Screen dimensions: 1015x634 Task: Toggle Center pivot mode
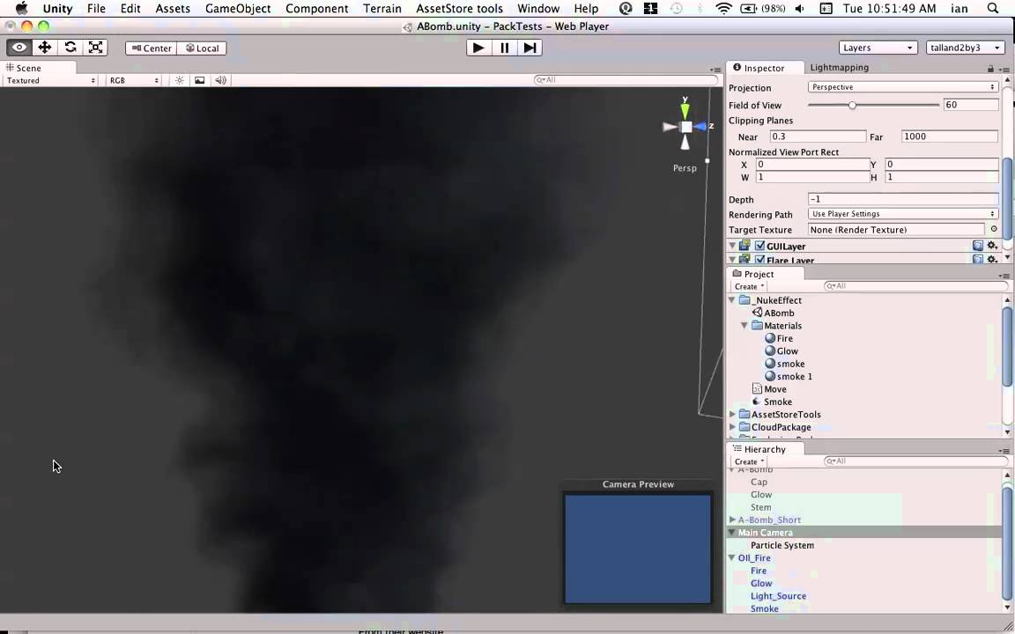pos(152,48)
